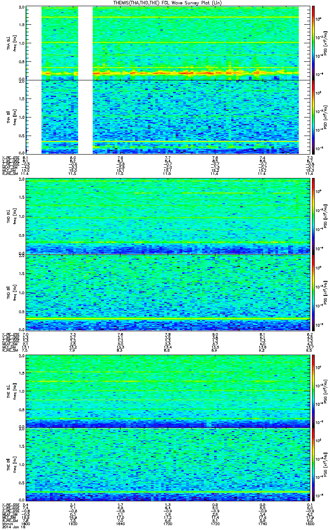
Task: Click the PSD color bar beside THA B⊥ panel
Action: pos(314,42)
